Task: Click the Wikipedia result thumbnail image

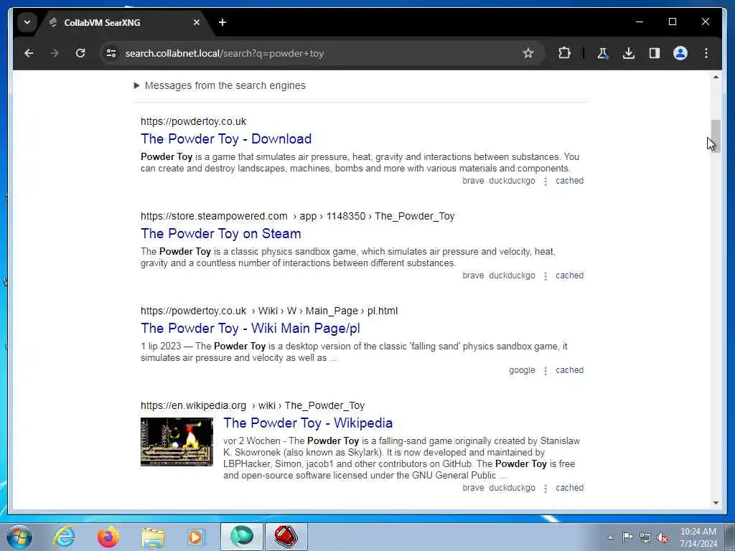Action: coord(177,442)
